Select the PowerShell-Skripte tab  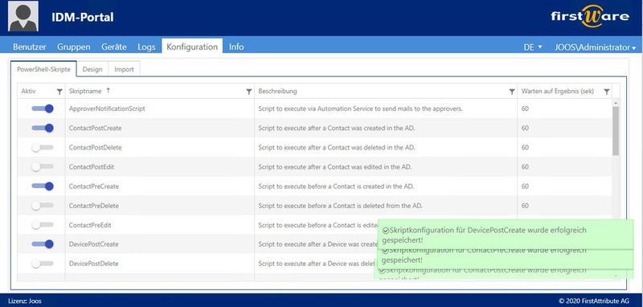tap(43, 69)
